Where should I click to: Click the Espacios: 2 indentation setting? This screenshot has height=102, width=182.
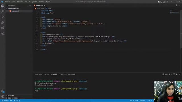[143, 101]
